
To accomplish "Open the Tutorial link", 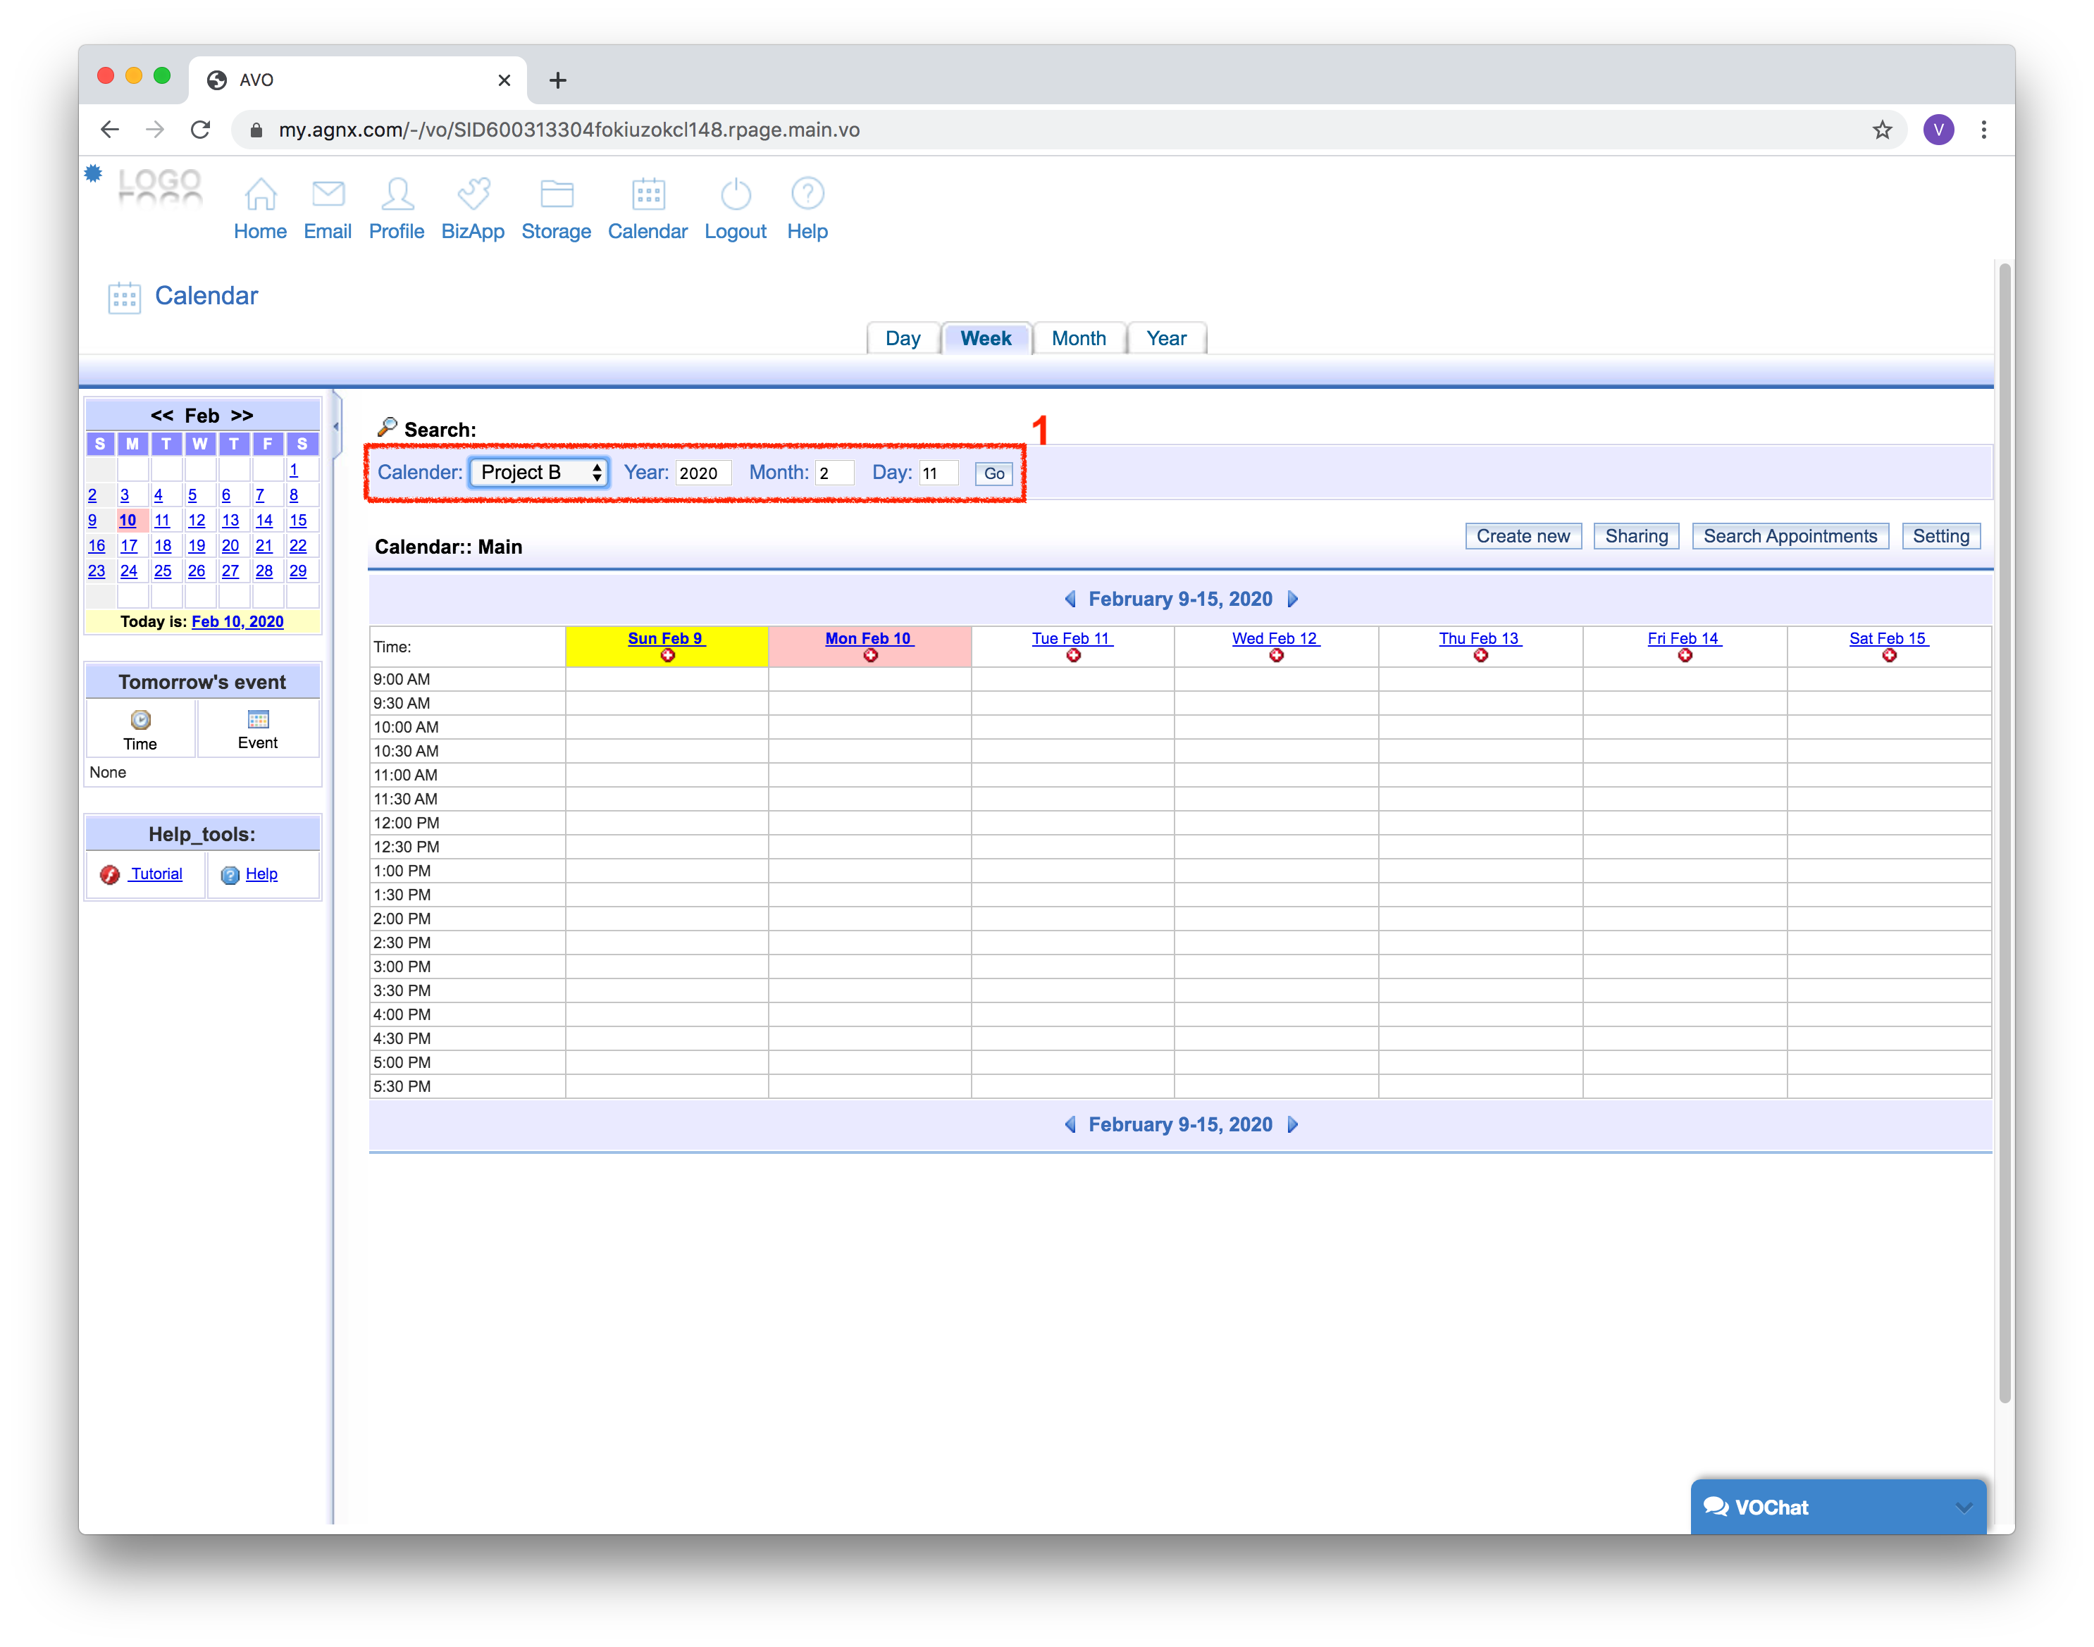I will pyautogui.click(x=156, y=874).
